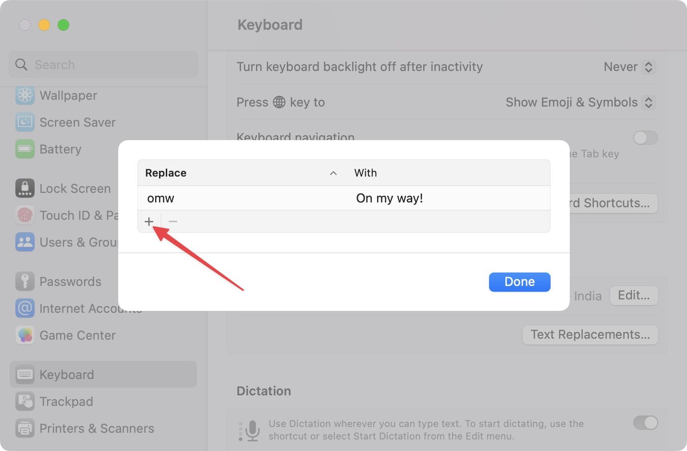687x451 pixels.
Task: Toggle the Dictation switch
Action: 645,423
